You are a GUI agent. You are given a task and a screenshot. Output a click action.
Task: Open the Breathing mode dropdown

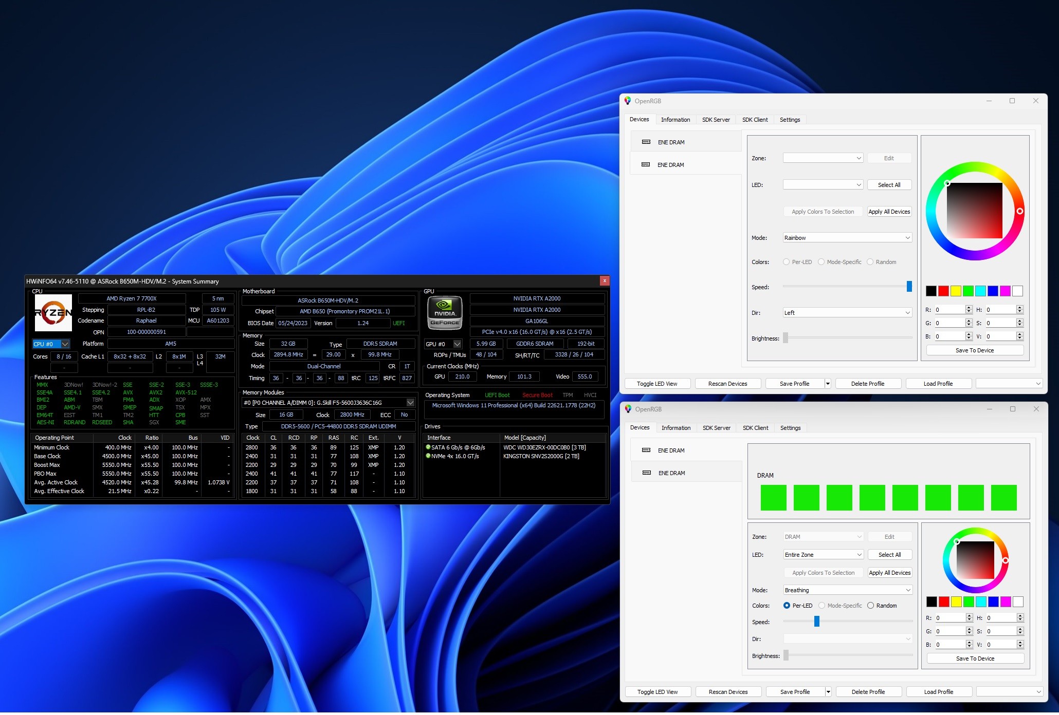pyautogui.click(x=848, y=590)
